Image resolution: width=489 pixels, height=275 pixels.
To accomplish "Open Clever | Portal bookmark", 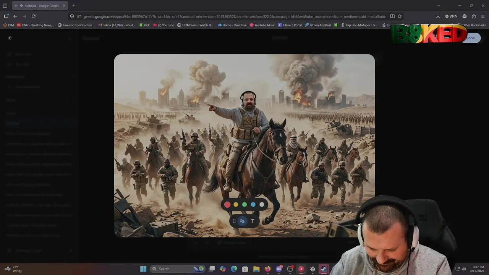I will tap(290, 25).
